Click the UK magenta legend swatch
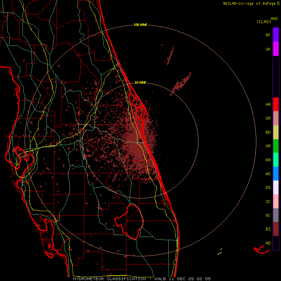 tap(276, 49)
